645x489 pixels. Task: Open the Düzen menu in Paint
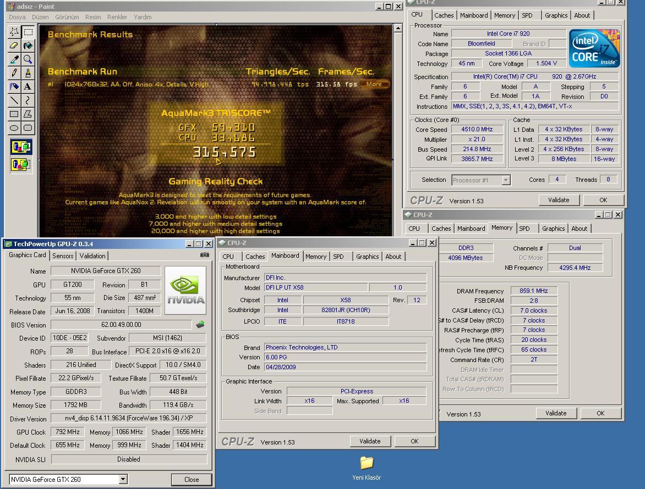tap(40, 17)
